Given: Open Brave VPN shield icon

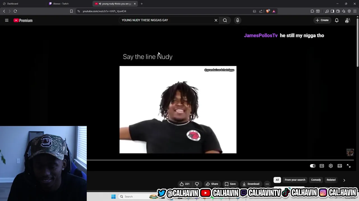Looking at the screenshot, I should pos(349,11).
